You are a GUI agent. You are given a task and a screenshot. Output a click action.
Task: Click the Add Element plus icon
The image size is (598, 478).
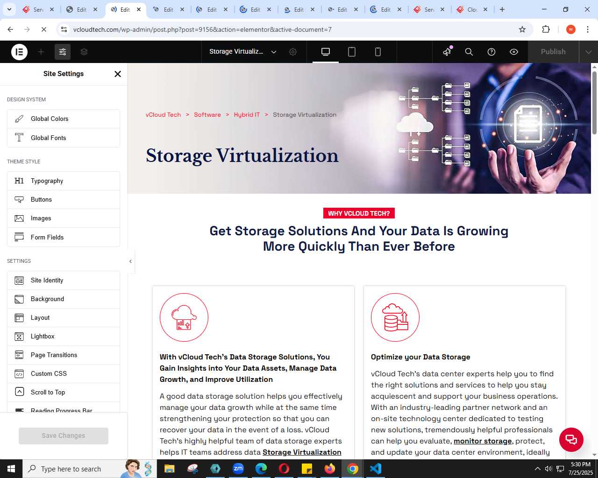tap(41, 52)
